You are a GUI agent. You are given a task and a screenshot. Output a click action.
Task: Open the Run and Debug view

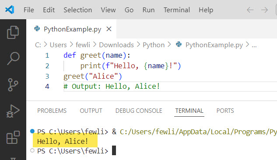pyautogui.click(x=13, y=111)
